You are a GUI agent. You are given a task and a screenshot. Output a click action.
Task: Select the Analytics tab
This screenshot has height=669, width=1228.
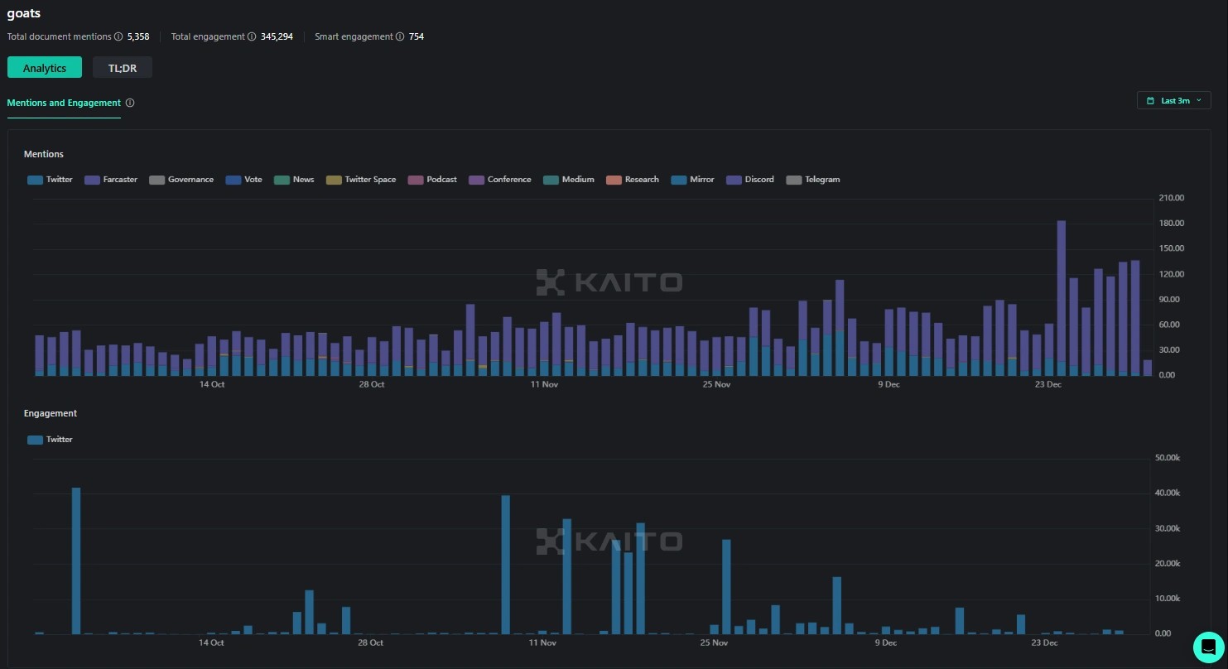click(x=45, y=68)
